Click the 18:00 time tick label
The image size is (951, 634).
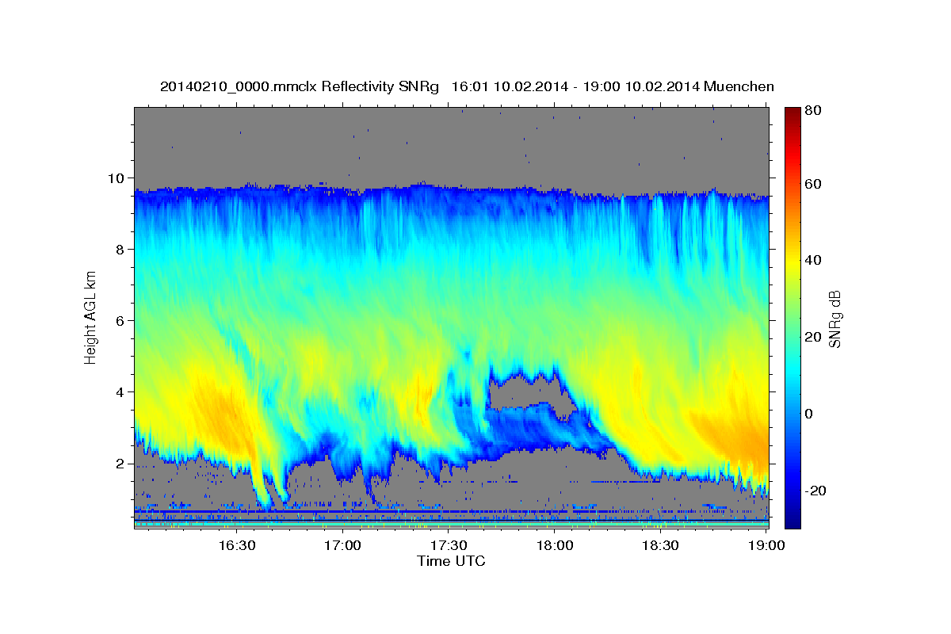click(555, 545)
